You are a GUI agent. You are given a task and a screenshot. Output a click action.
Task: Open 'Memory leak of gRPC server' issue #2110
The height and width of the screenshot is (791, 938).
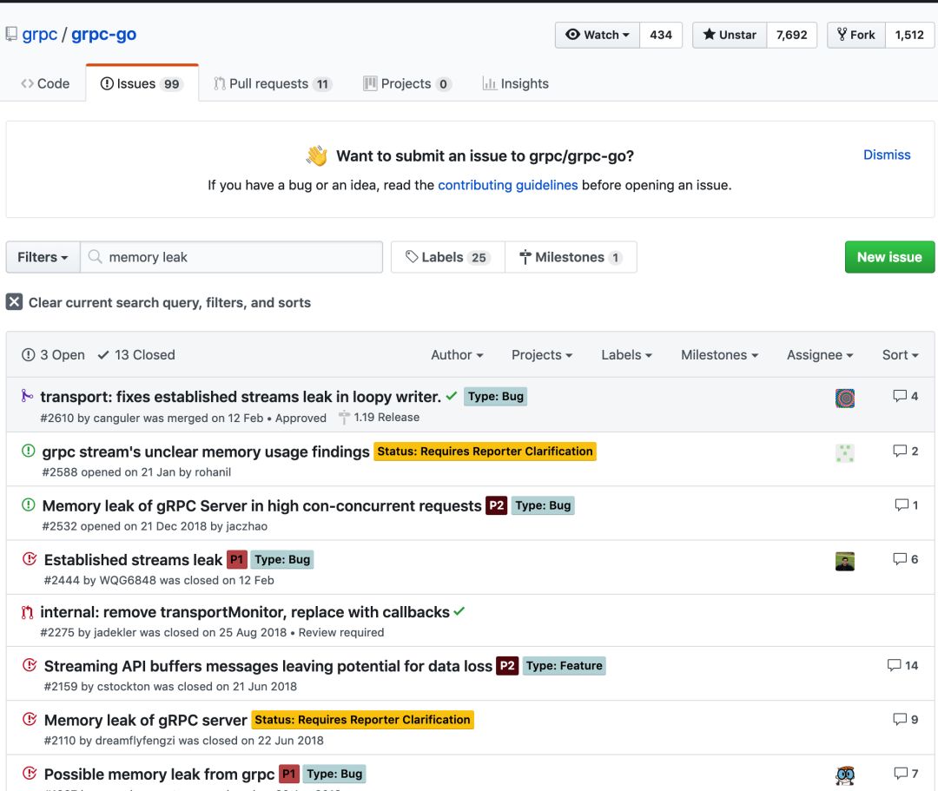click(x=145, y=721)
